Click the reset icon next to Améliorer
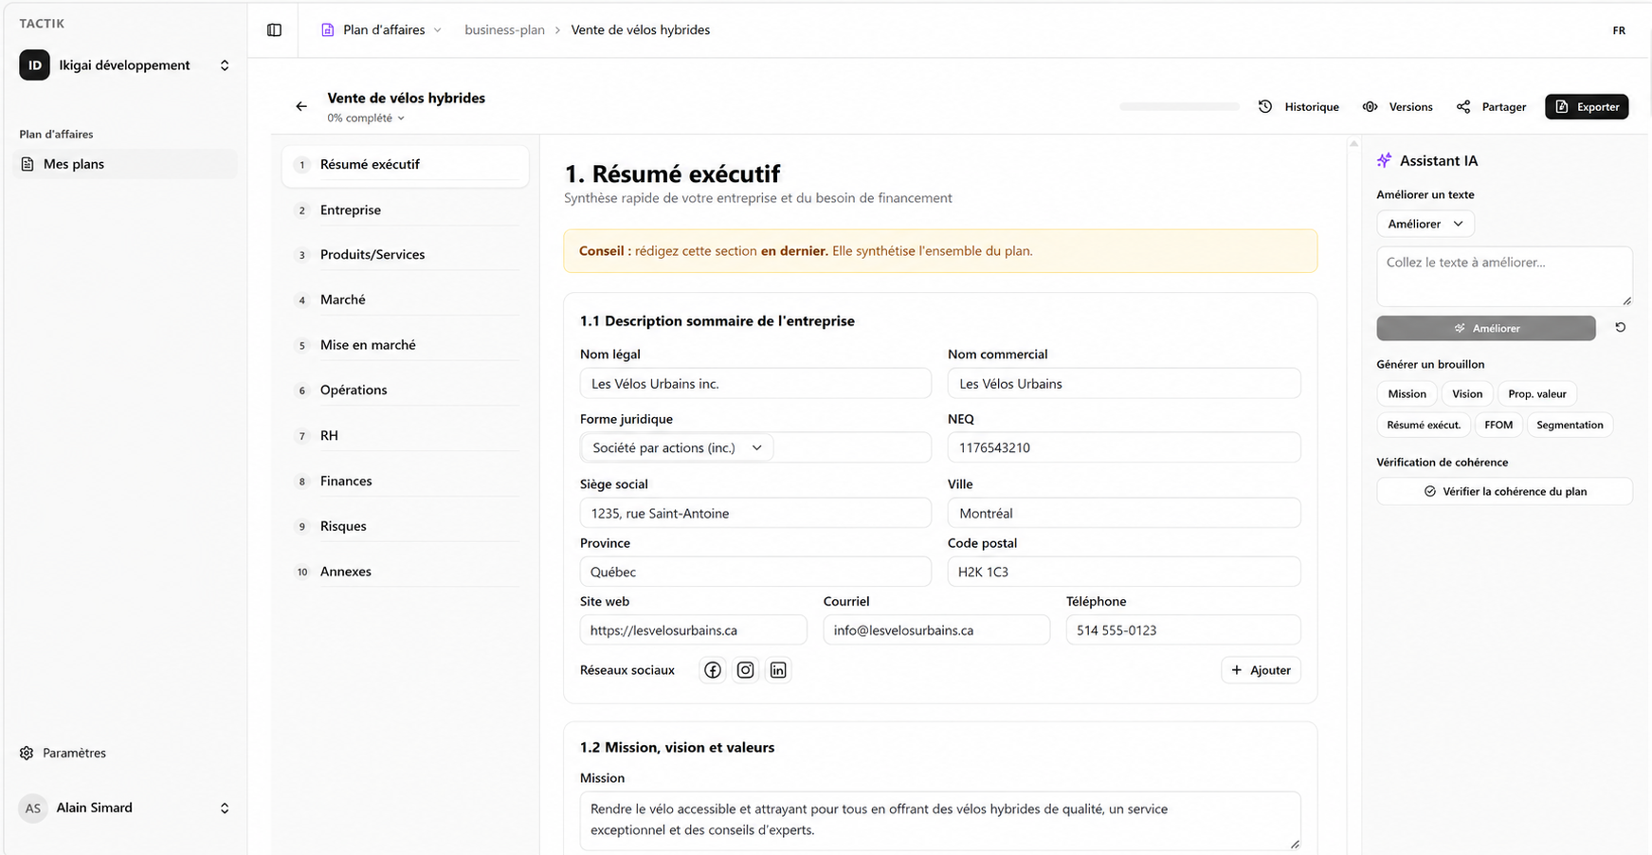This screenshot has height=855, width=1652. (x=1621, y=328)
